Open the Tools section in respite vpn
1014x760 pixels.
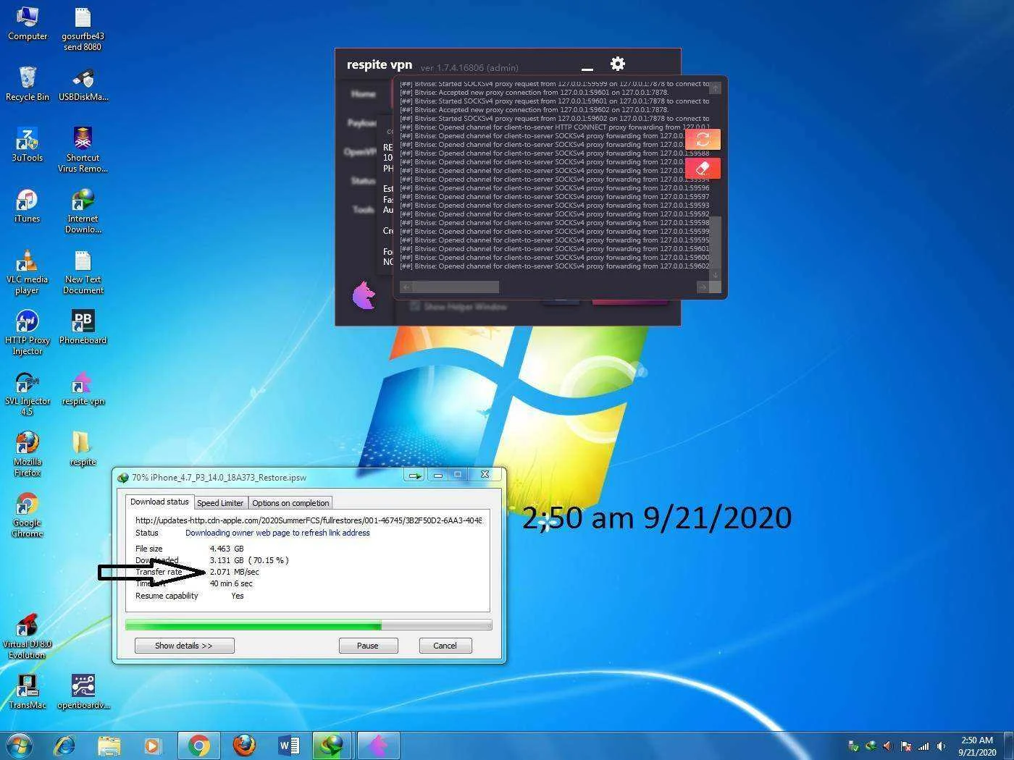click(363, 210)
